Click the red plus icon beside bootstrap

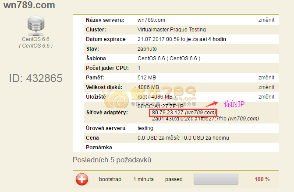tap(82, 179)
